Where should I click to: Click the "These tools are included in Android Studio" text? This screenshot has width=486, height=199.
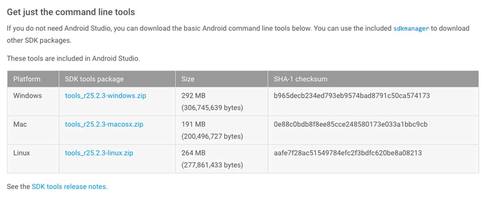click(x=73, y=58)
